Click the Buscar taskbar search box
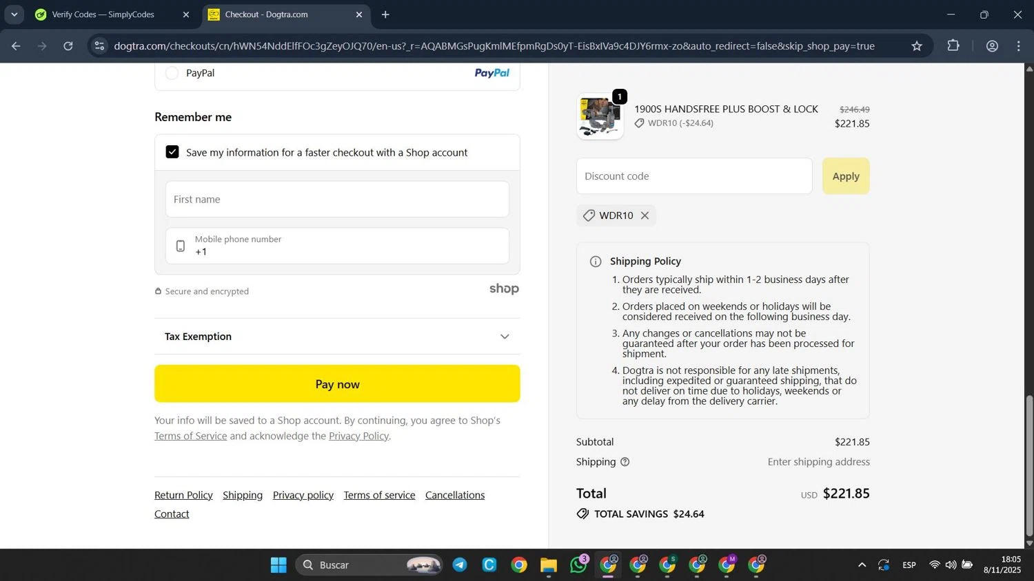This screenshot has width=1034, height=581. click(369, 565)
